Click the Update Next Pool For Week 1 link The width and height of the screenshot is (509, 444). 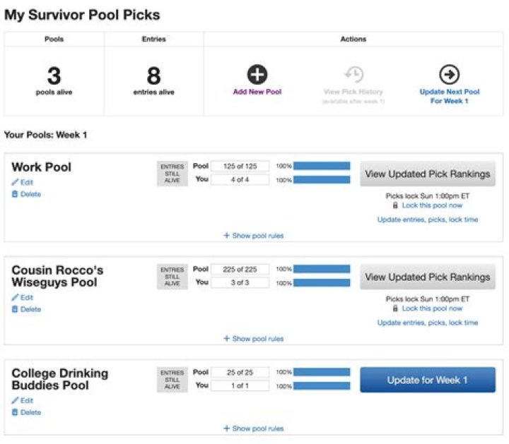click(x=449, y=96)
